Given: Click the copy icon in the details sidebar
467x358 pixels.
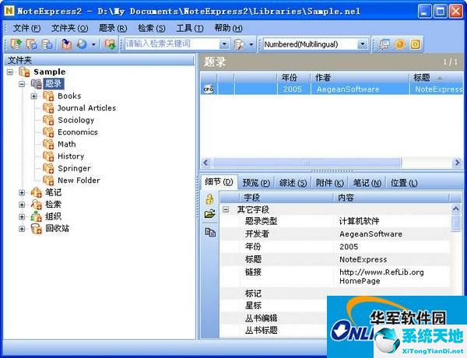Looking at the screenshot, I should point(210,232).
